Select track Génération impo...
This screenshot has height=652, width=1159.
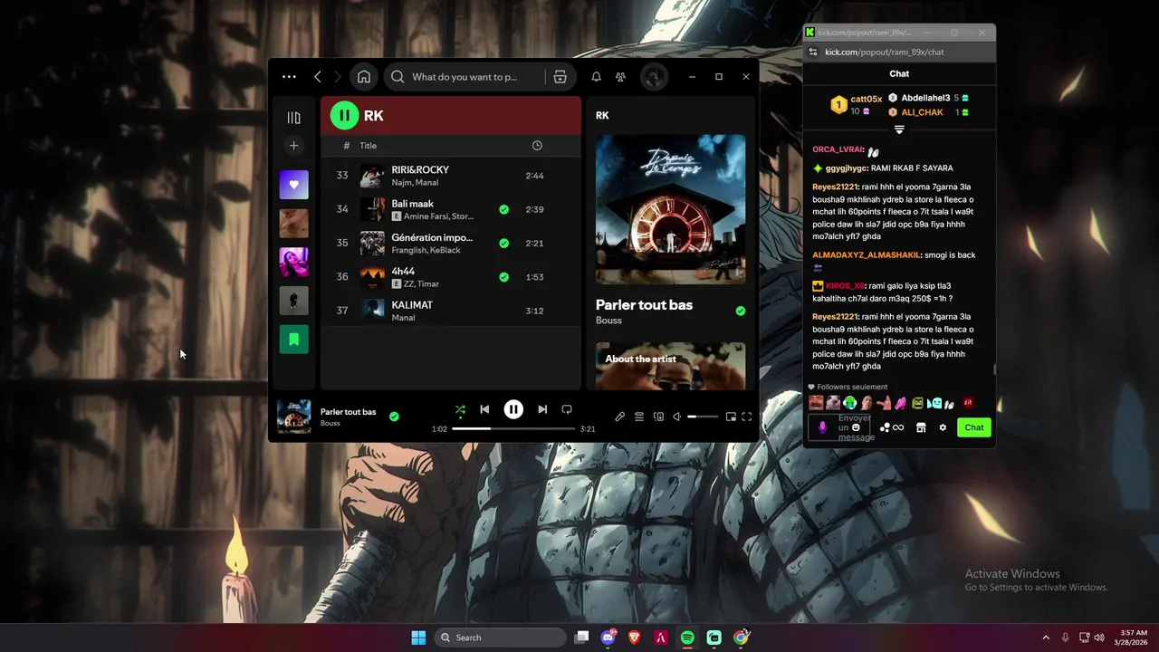point(450,243)
